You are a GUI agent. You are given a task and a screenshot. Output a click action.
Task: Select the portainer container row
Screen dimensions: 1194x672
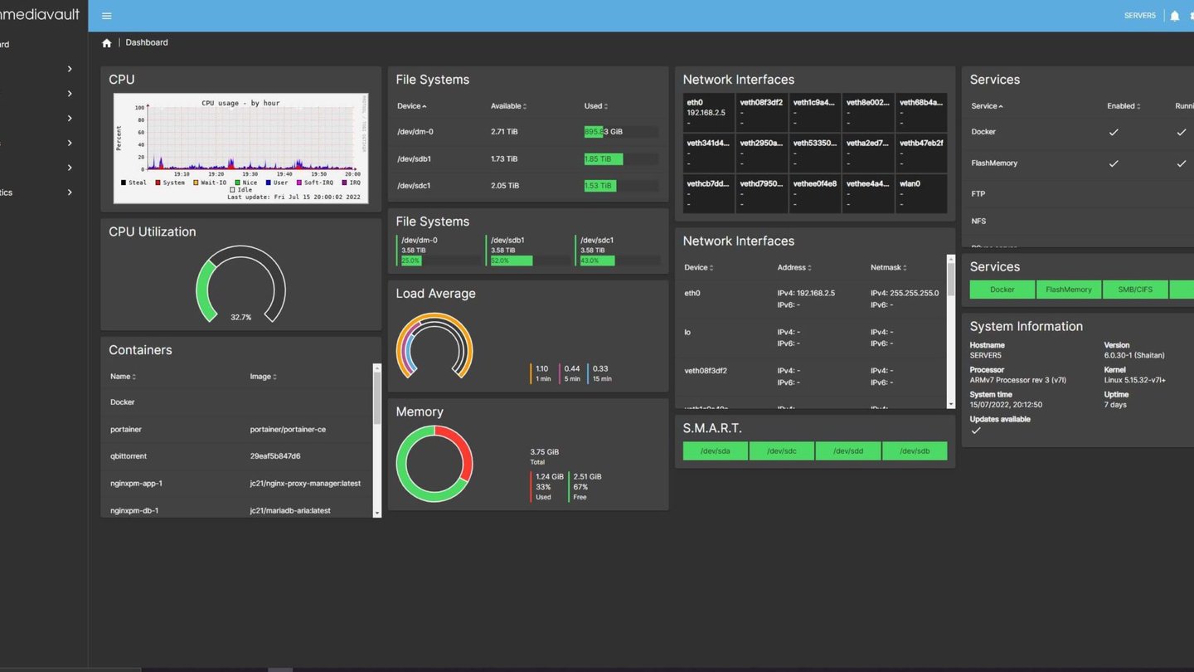click(236, 430)
